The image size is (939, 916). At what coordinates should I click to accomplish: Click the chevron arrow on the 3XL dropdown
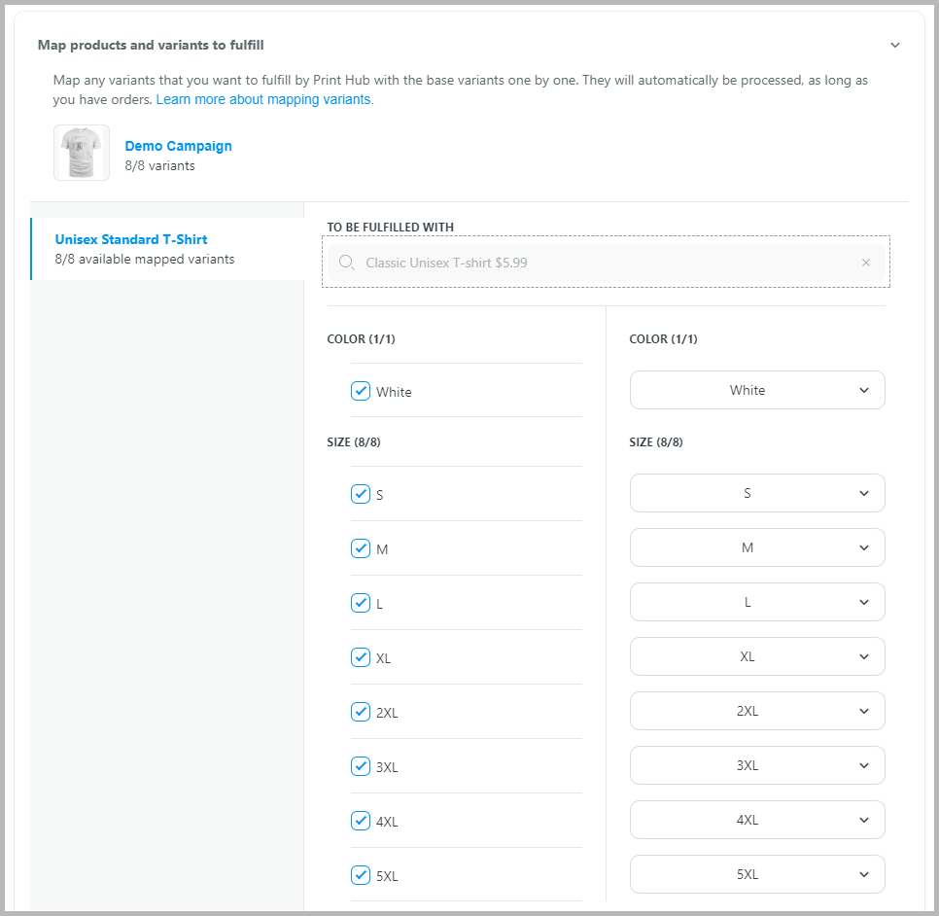(x=863, y=765)
